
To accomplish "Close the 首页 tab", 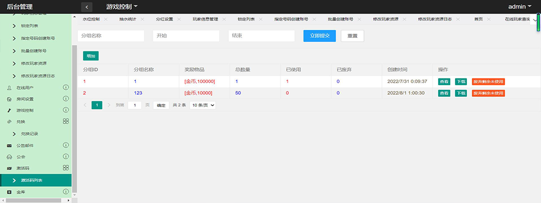I will (x=489, y=19).
